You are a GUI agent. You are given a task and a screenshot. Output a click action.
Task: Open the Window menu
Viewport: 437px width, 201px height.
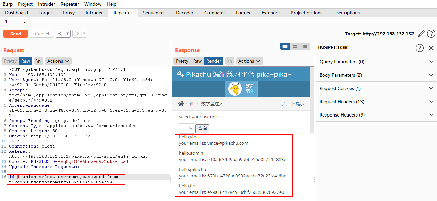pos(93,4)
